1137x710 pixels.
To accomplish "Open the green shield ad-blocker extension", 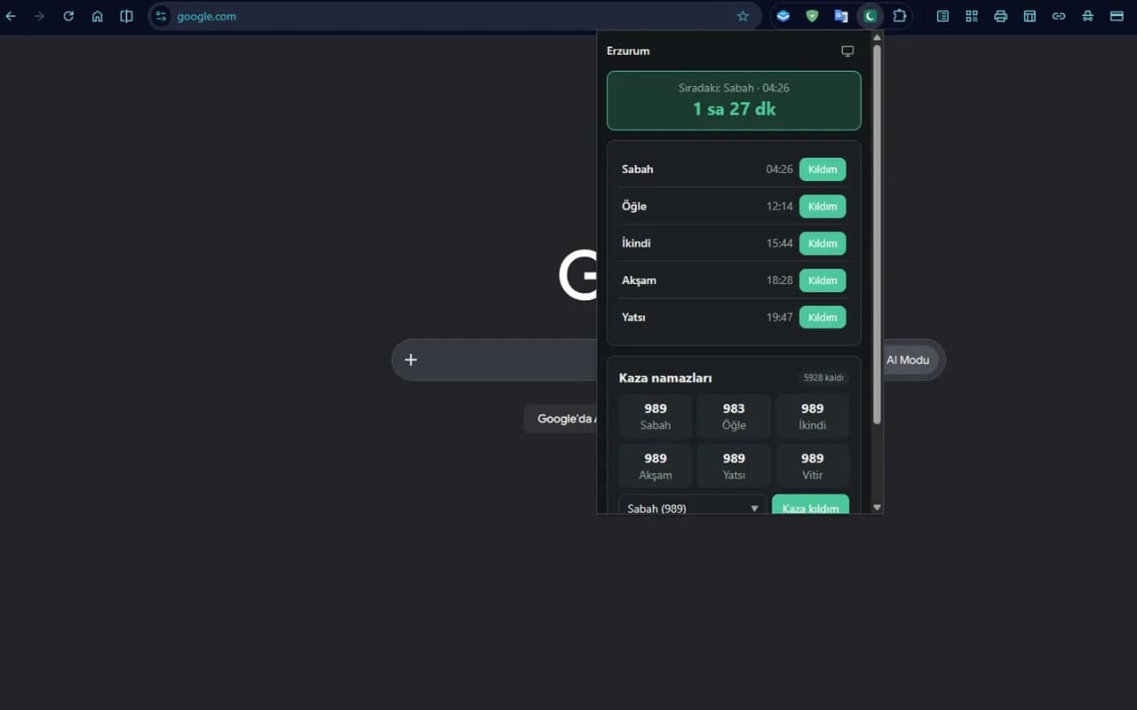I will pyautogui.click(x=812, y=16).
